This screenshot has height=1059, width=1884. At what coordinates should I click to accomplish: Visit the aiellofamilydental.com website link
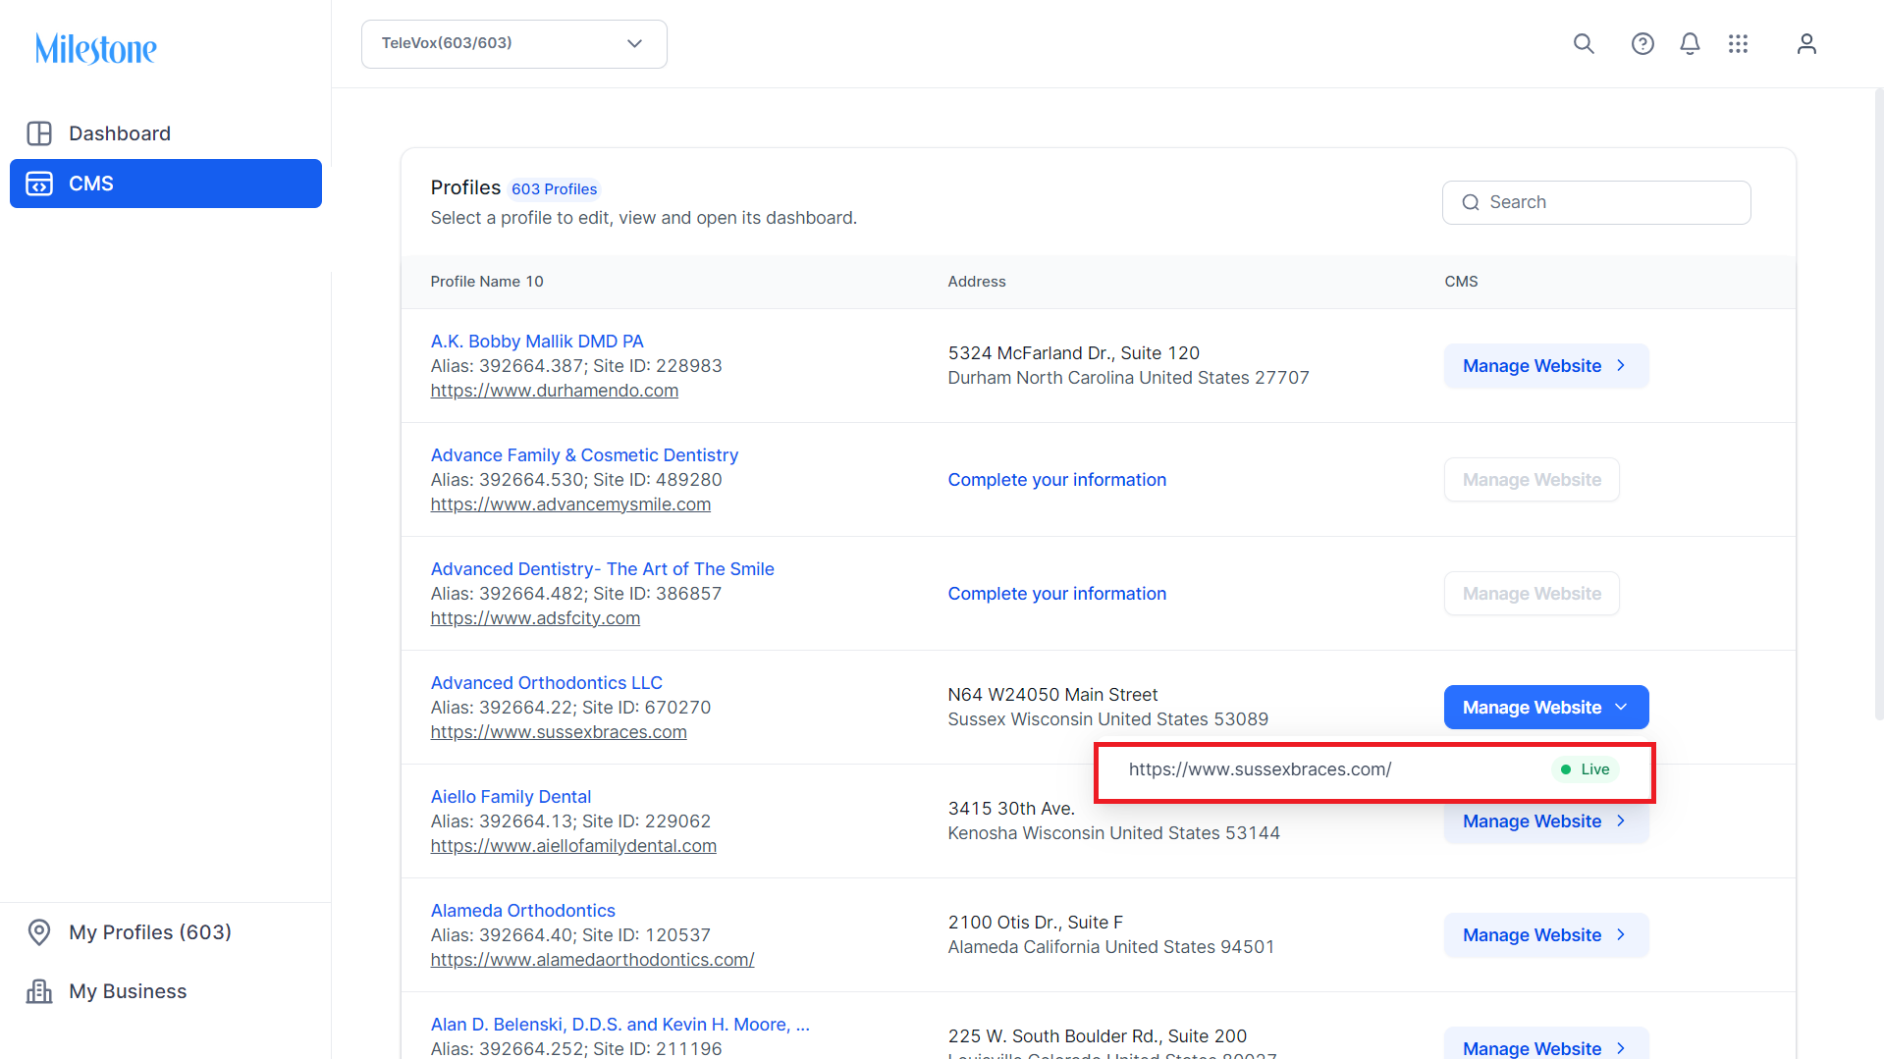573,846
